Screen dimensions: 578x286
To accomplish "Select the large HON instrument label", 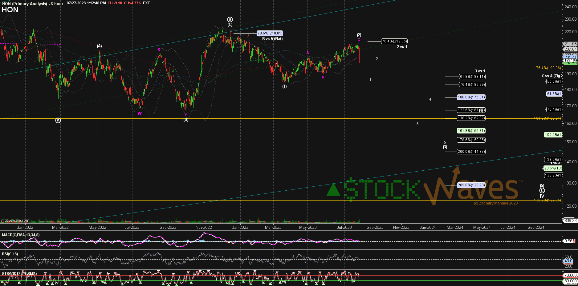I will click(x=10, y=10).
